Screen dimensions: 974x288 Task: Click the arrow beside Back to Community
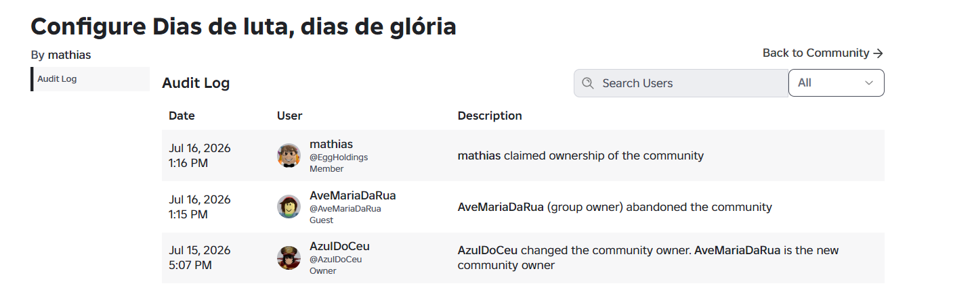tap(878, 53)
